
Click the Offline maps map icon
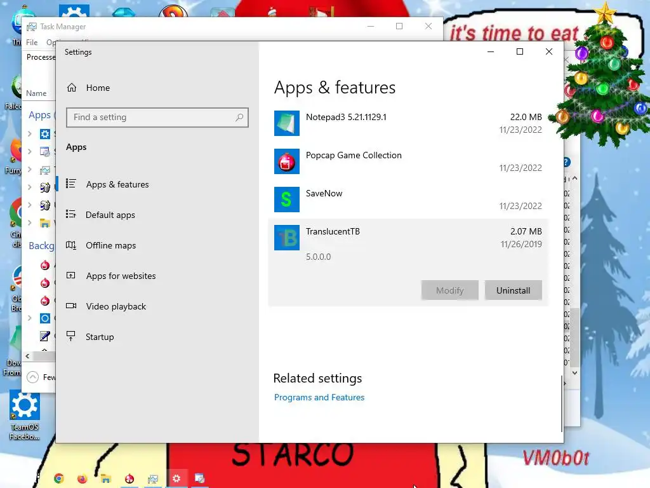(71, 245)
